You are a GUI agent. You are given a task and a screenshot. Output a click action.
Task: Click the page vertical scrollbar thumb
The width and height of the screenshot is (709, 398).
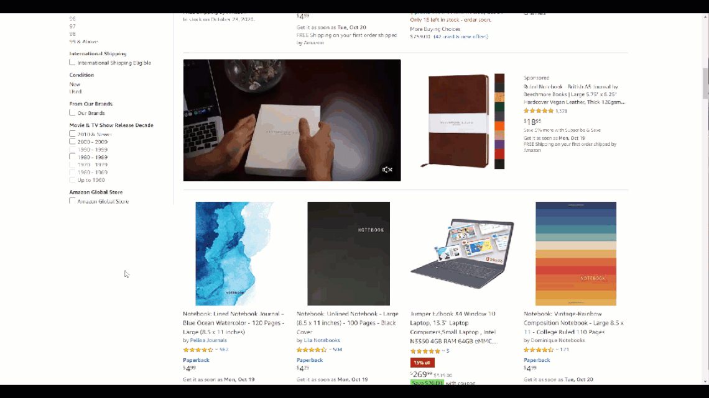pos(705,83)
